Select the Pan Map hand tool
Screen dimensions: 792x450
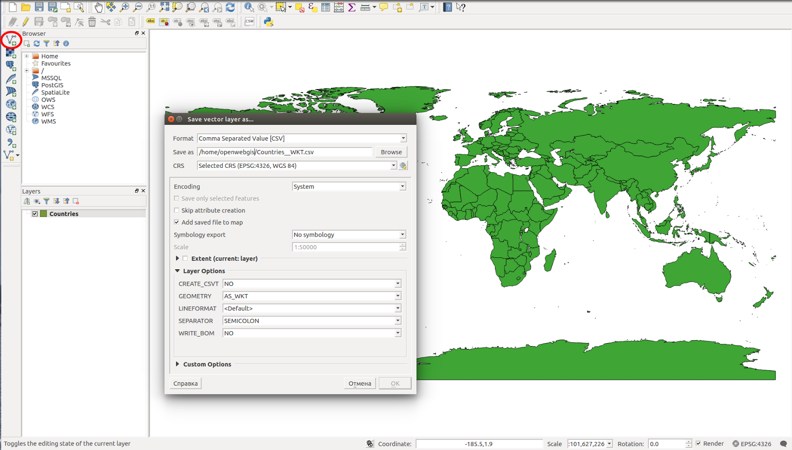point(98,7)
